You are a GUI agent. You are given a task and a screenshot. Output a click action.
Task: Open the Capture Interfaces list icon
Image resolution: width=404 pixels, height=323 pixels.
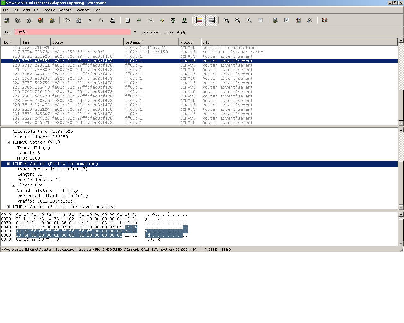6,20
